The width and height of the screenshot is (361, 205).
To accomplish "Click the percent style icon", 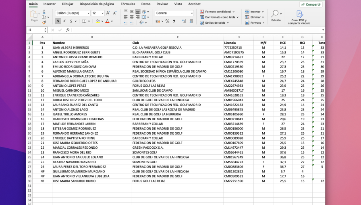I will coord(167,21).
